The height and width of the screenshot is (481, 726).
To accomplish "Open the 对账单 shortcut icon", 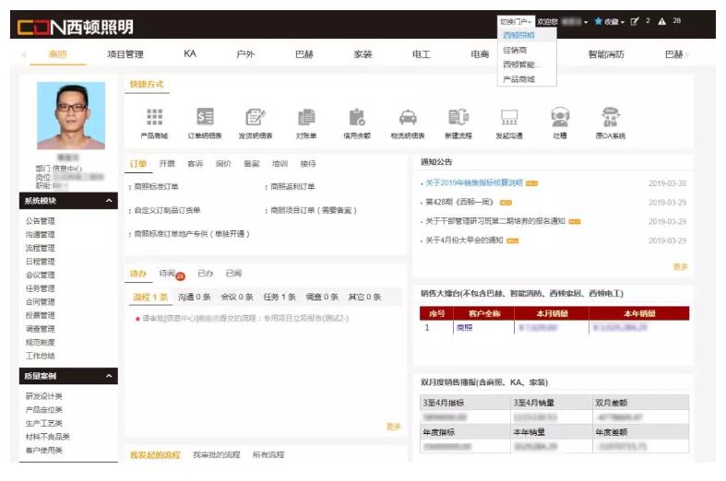I will click(x=306, y=118).
